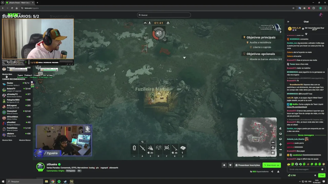Click lower rotate camera icon beside minimap

pyautogui.click(x=280, y=139)
